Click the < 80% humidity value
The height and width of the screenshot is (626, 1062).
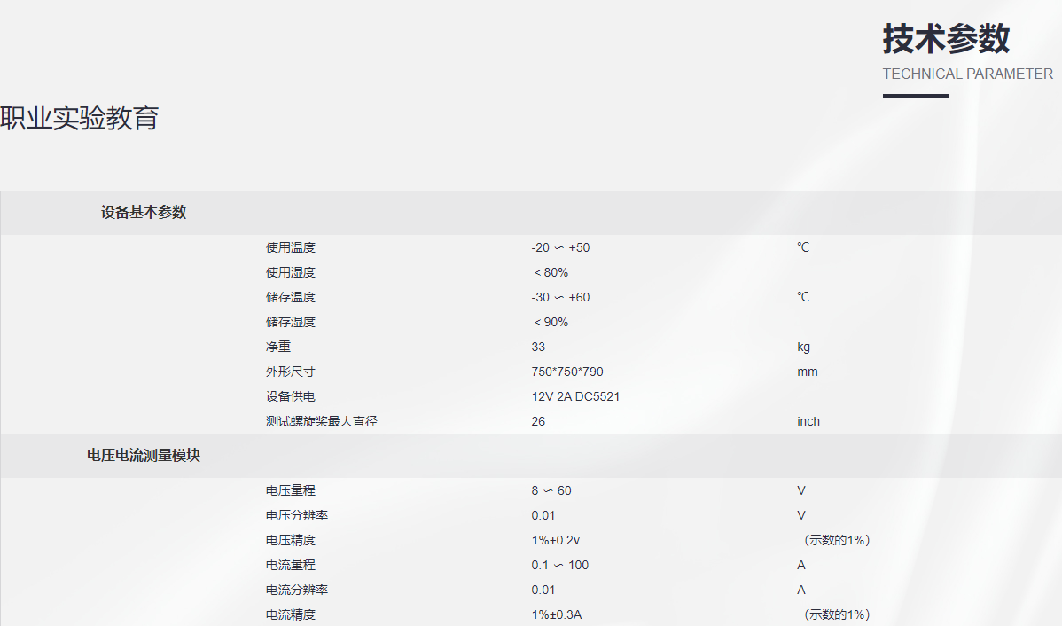[551, 272]
